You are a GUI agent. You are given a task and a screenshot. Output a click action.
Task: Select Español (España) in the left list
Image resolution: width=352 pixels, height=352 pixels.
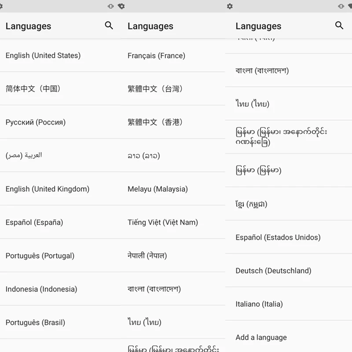point(61,222)
